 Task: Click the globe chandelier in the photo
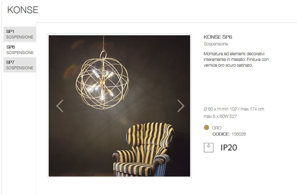tap(102, 79)
